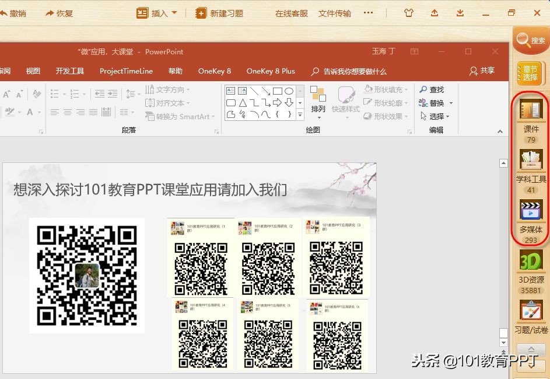This screenshot has height=379, width=550.
Task: Open the 选择 select dropdown
Action: point(435,116)
